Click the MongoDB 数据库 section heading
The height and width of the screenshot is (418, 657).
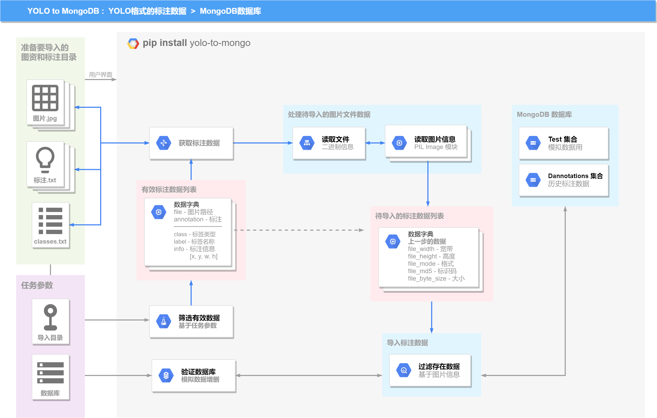tap(544, 115)
